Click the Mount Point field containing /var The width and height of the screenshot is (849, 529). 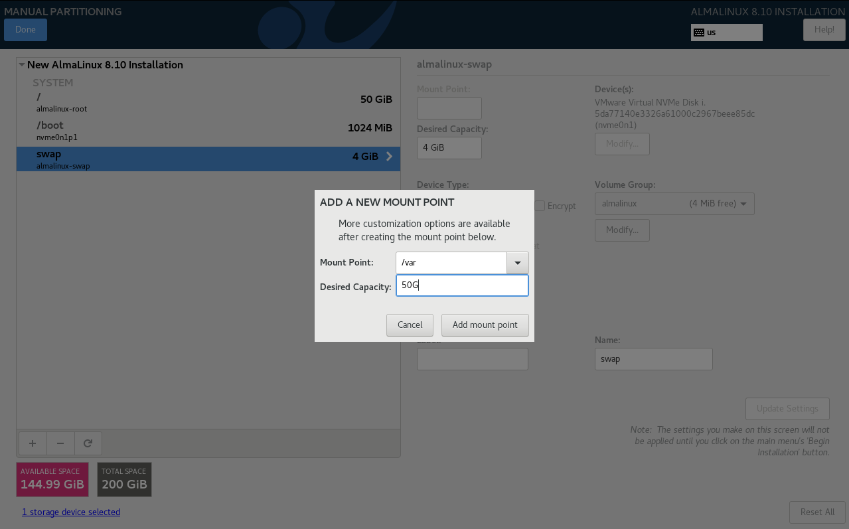point(451,263)
